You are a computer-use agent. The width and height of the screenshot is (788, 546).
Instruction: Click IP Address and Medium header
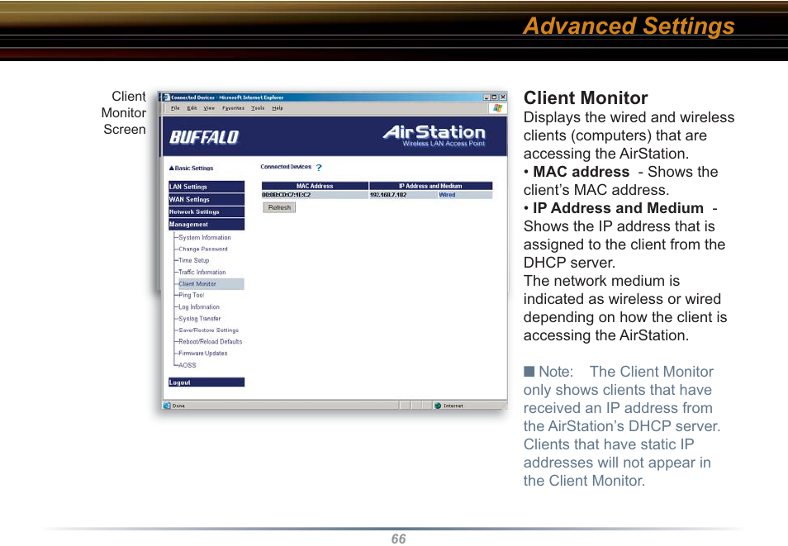click(430, 186)
